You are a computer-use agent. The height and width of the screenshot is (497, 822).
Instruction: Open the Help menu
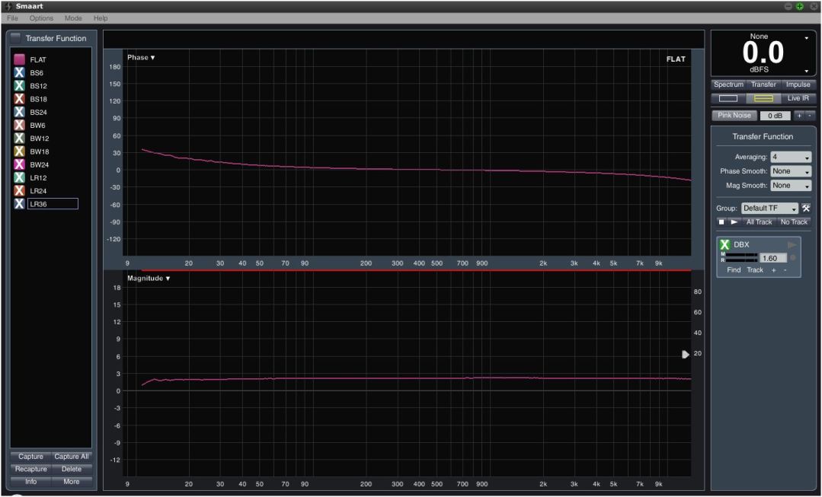(101, 18)
